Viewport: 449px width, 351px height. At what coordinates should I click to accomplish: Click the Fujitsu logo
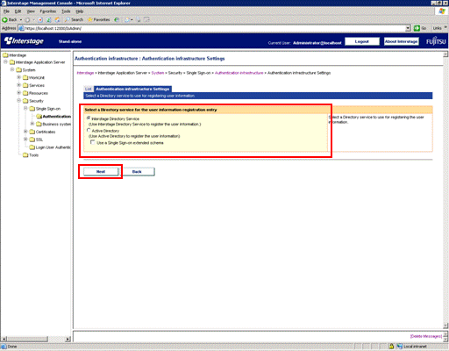click(436, 41)
